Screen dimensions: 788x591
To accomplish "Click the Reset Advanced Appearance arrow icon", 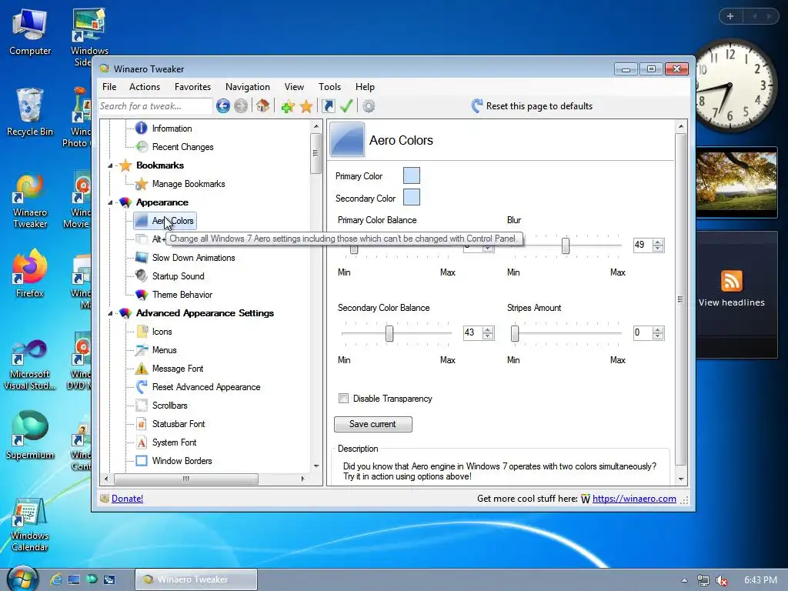I will point(142,387).
